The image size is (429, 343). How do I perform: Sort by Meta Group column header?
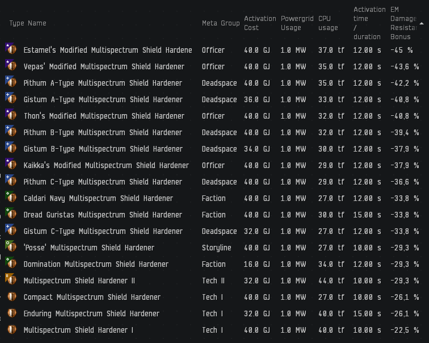[221, 23]
